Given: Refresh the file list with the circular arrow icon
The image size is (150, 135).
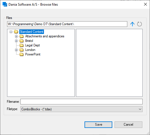Looking at the screenshot, I should 140,24.
